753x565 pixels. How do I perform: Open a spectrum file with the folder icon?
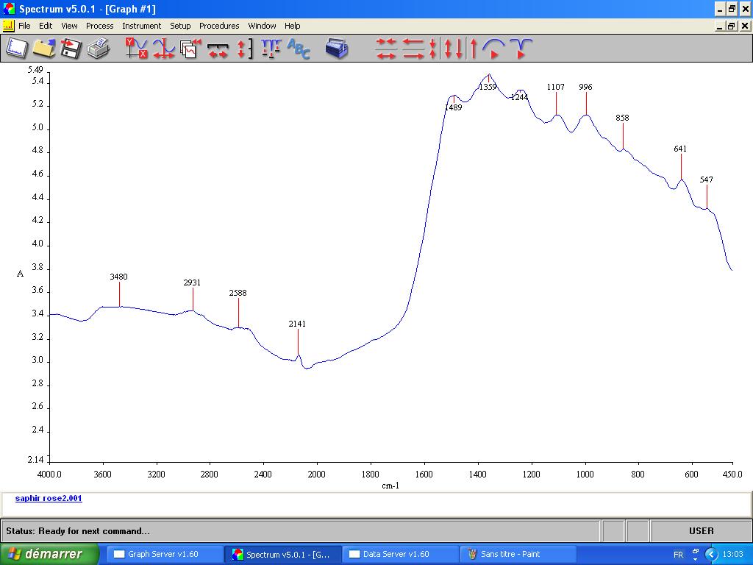click(x=43, y=49)
